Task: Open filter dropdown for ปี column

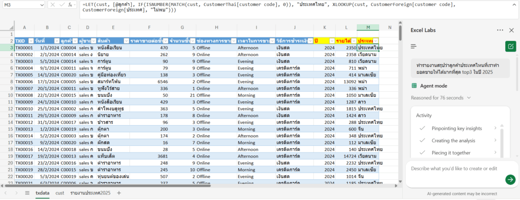Action: [332, 41]
